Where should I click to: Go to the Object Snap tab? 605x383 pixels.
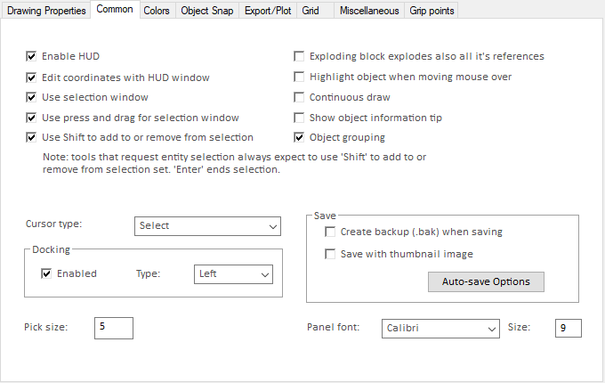(206, 10)
